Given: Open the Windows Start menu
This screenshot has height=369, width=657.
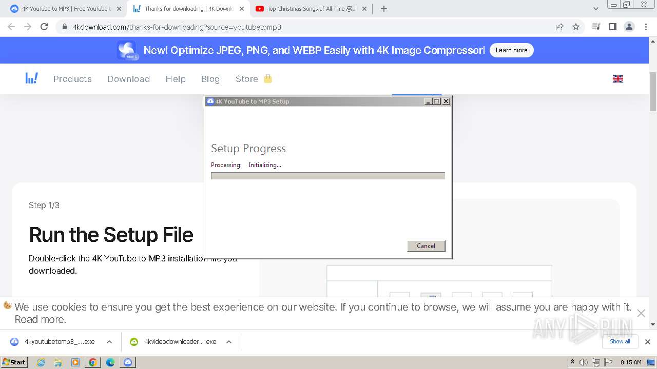Looking at the screenshot, I should (14, 362).
